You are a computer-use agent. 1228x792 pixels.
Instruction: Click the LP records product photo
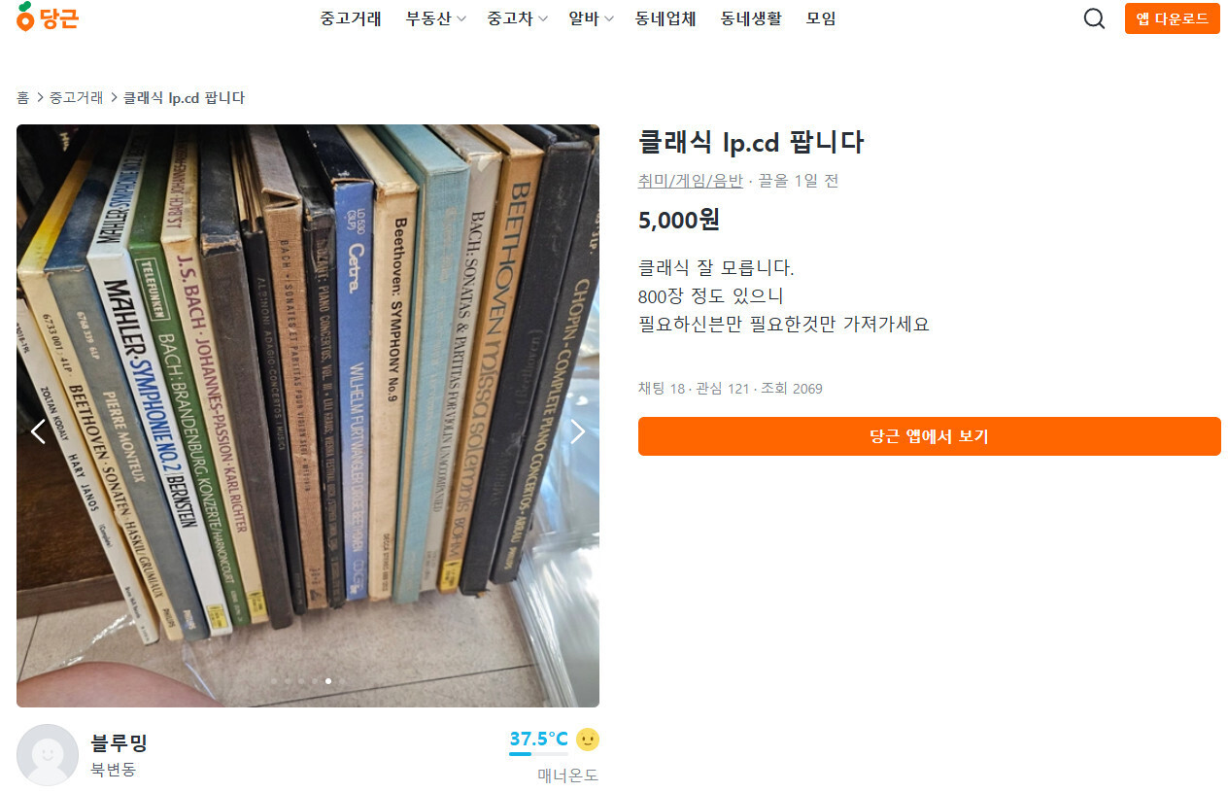pos(308,416)
